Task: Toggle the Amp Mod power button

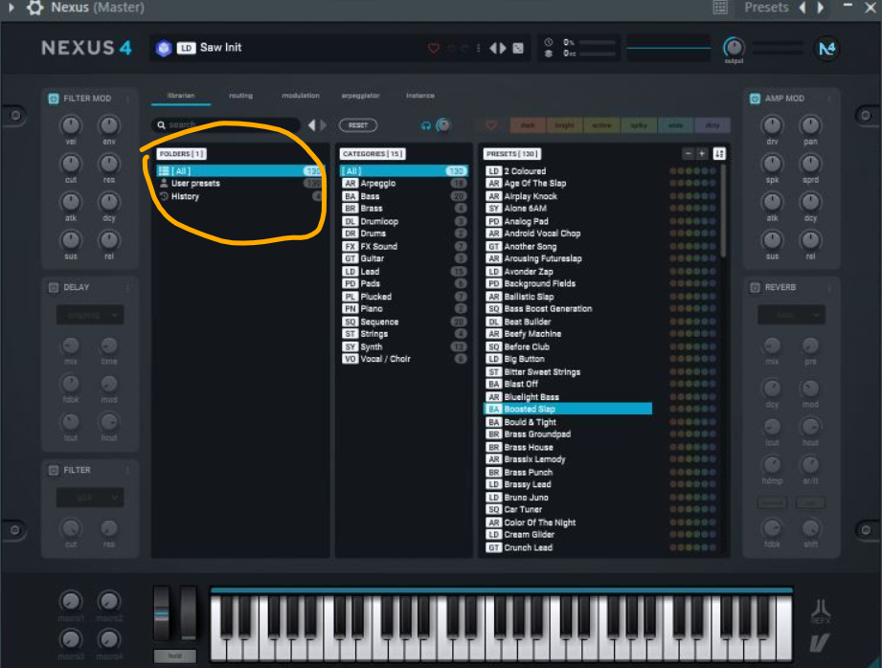Action: coord(755,99)
